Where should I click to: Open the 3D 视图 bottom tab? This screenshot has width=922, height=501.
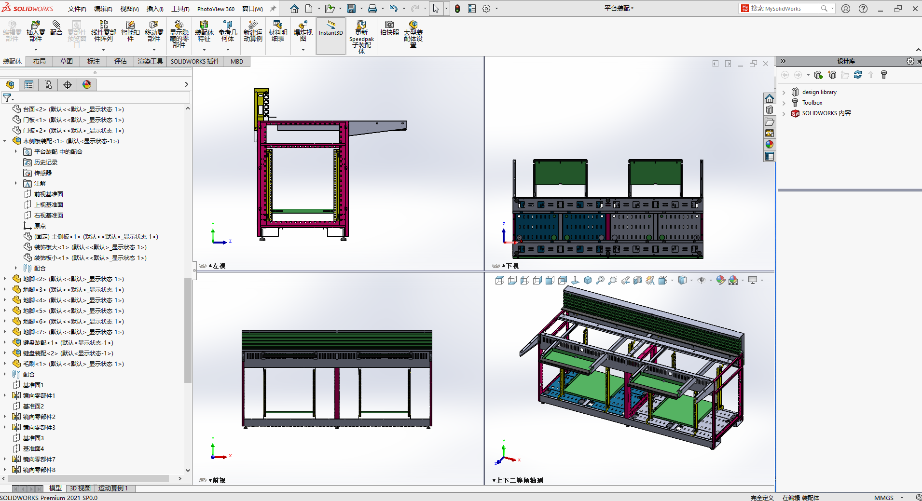click(80, 488)
